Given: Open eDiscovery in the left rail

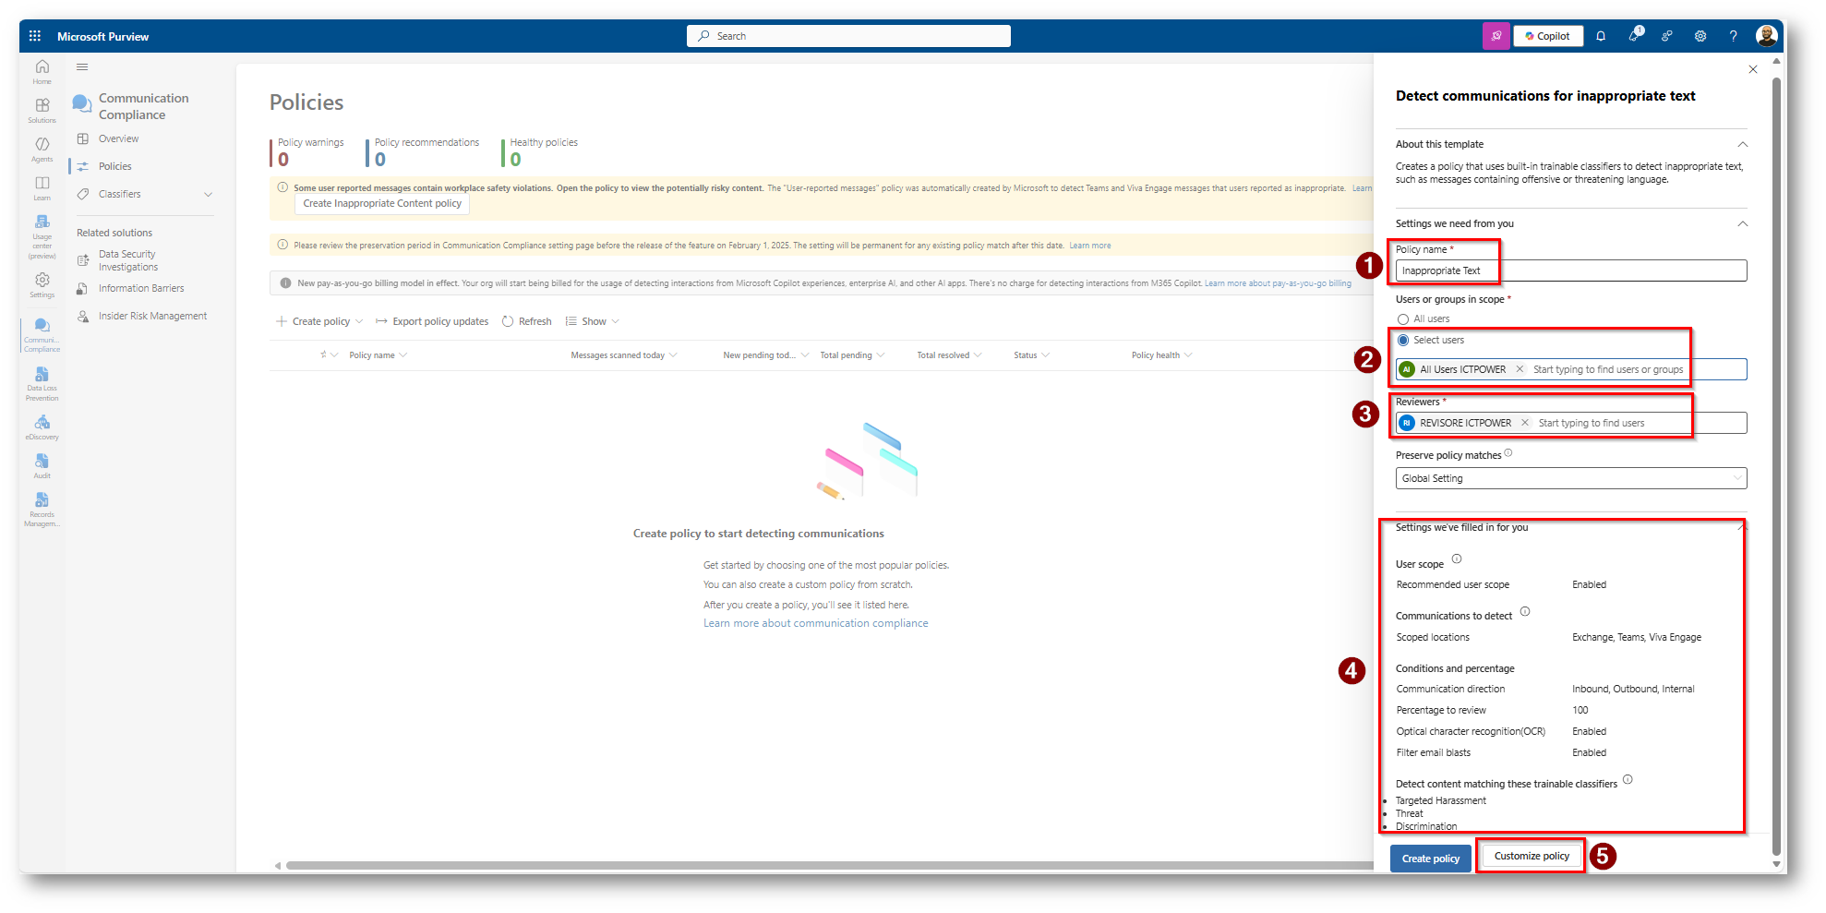Looking at the screenshot, I should (42, 427).
